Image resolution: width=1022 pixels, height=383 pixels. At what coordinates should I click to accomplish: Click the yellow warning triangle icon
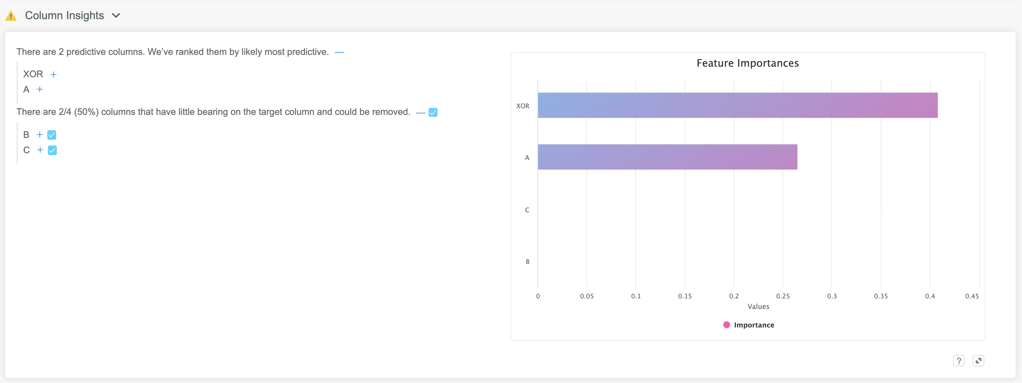pyautogui.click(x=11, y=16)
